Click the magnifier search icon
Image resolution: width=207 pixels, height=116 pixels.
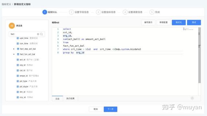click(41, 34)
